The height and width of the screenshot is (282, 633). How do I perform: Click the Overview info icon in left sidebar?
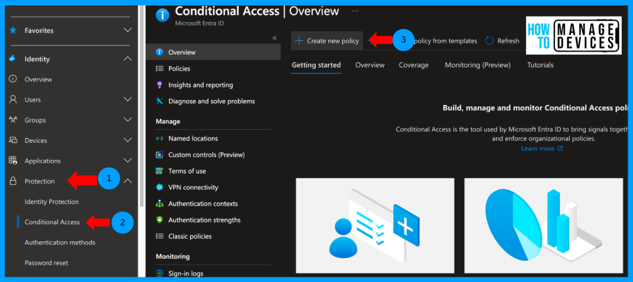tap(13, 79)
